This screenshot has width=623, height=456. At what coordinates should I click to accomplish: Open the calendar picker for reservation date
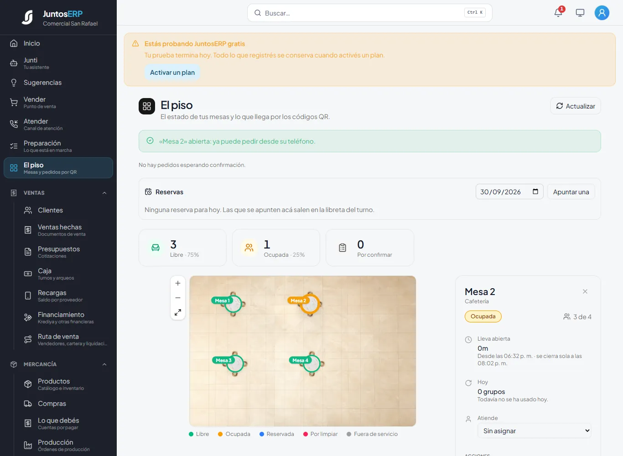(x=535, y=192)
